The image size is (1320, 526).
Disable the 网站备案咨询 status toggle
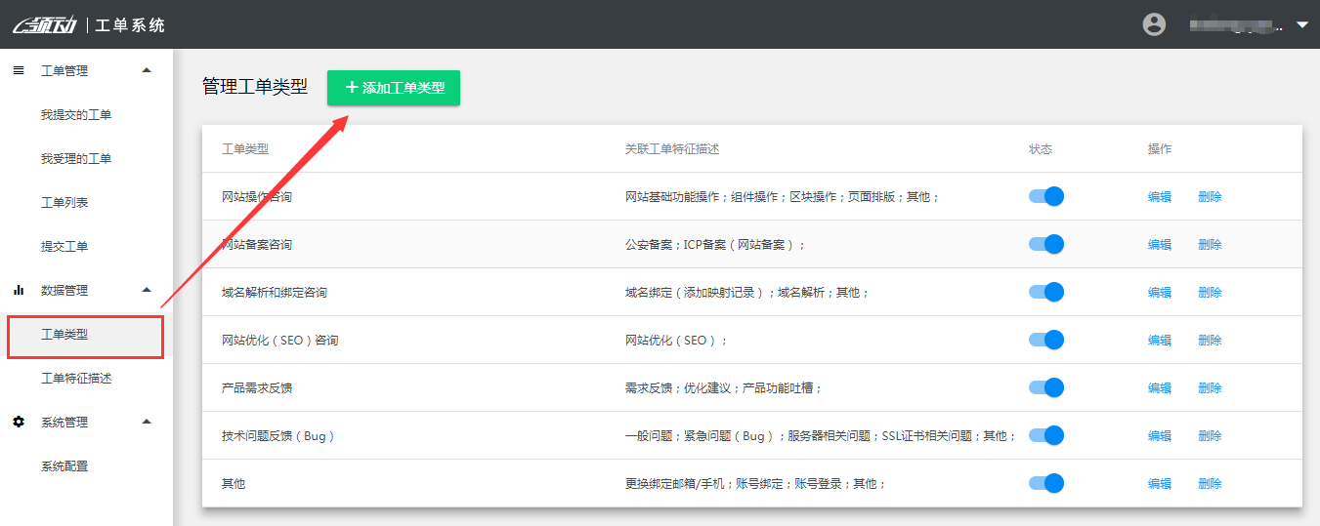click(1045, 244)
